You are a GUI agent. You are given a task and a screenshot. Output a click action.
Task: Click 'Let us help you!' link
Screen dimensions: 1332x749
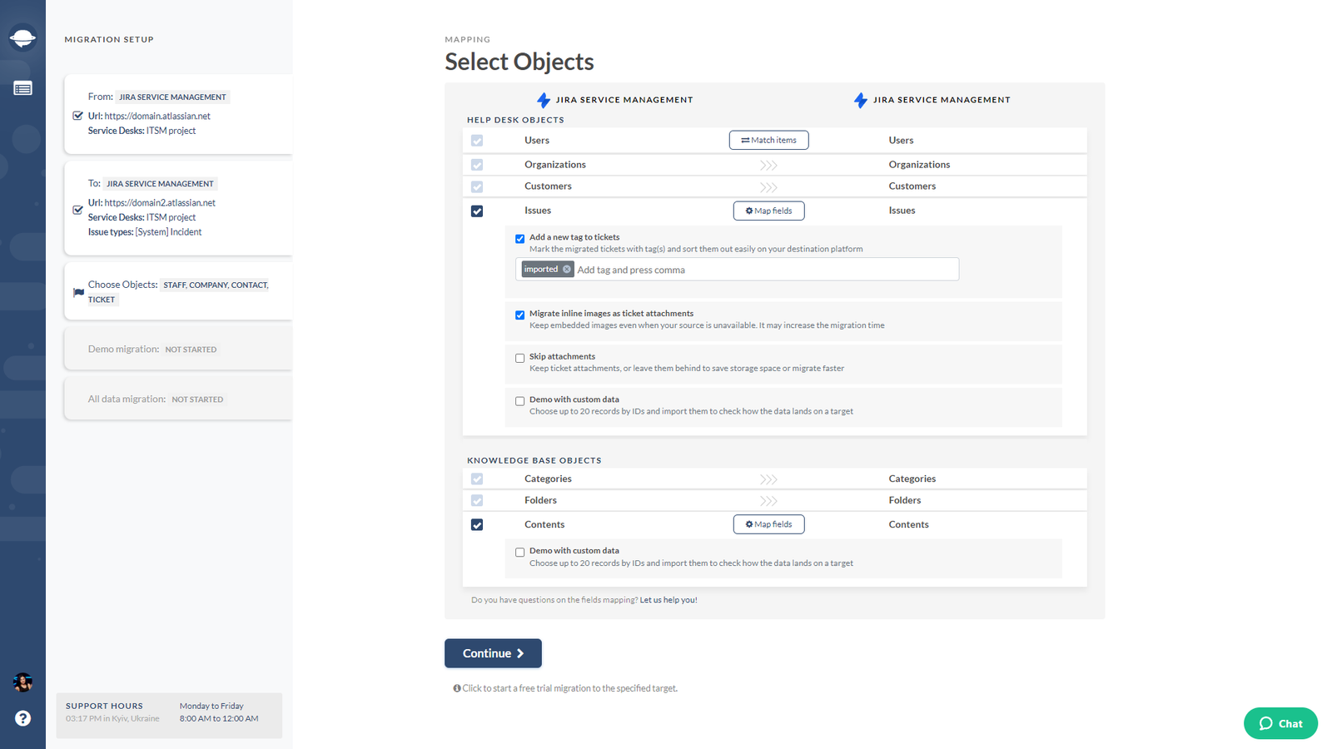tap(668, 600)
